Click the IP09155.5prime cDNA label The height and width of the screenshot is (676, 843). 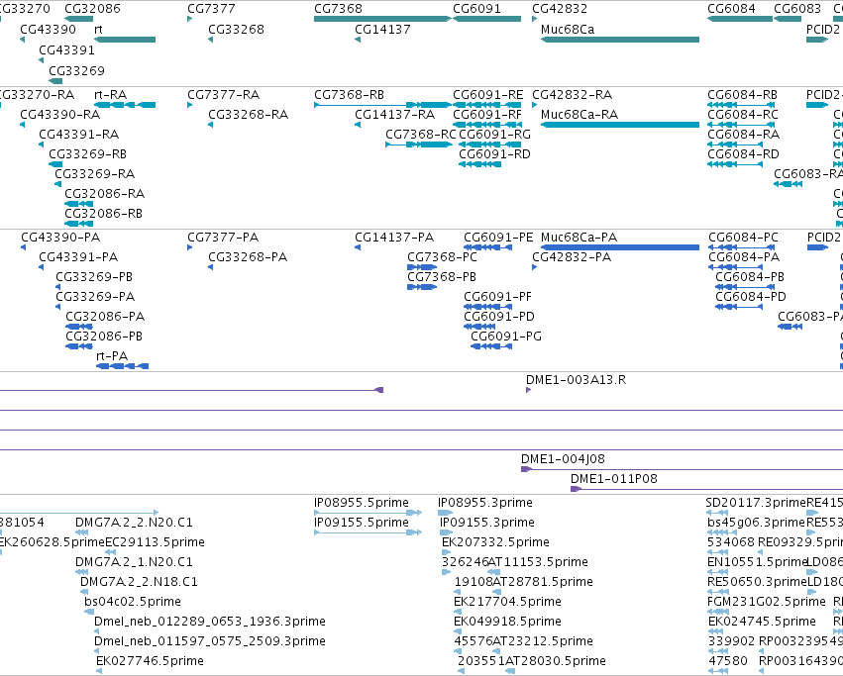pos(362,523)
